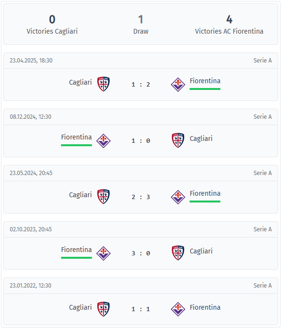Click the Victories AC Fiorentina count

pos(230,19)
